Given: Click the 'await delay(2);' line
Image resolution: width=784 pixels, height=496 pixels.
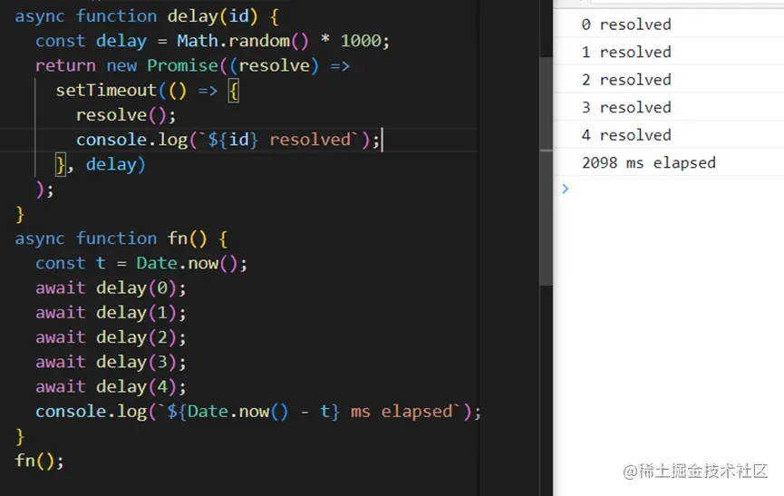Looking at the screenshot, I should point(111,337).
